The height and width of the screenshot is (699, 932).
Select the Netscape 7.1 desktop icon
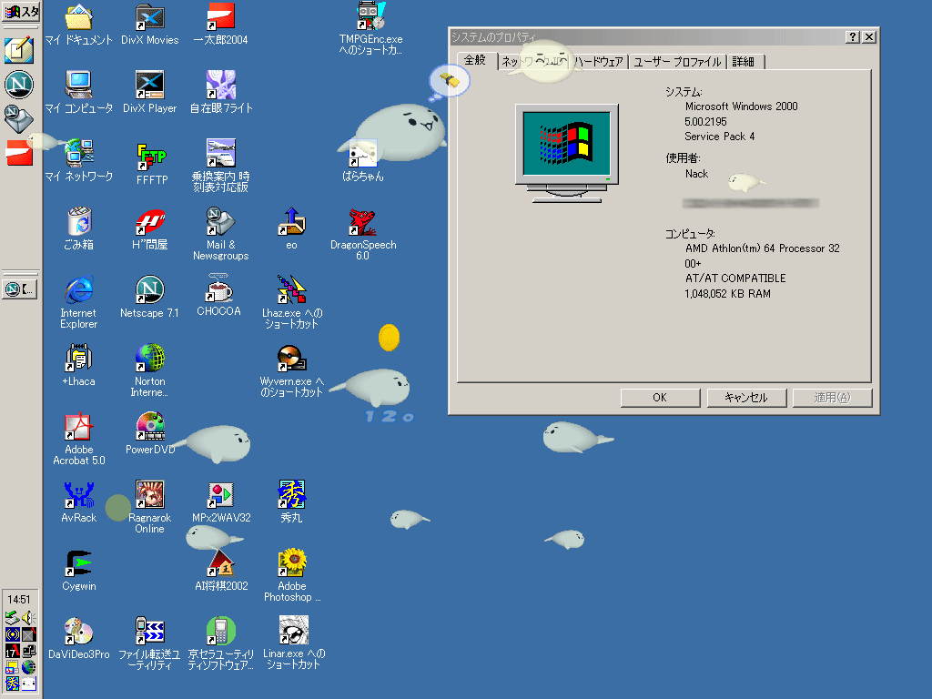(150, 298)
